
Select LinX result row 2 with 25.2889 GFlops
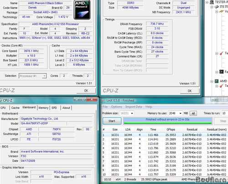[165, 139]
